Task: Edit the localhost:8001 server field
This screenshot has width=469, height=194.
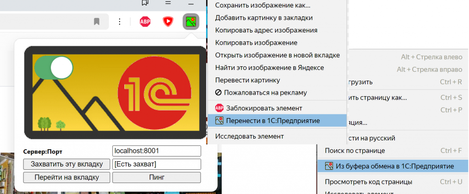Action: (157, 151)
